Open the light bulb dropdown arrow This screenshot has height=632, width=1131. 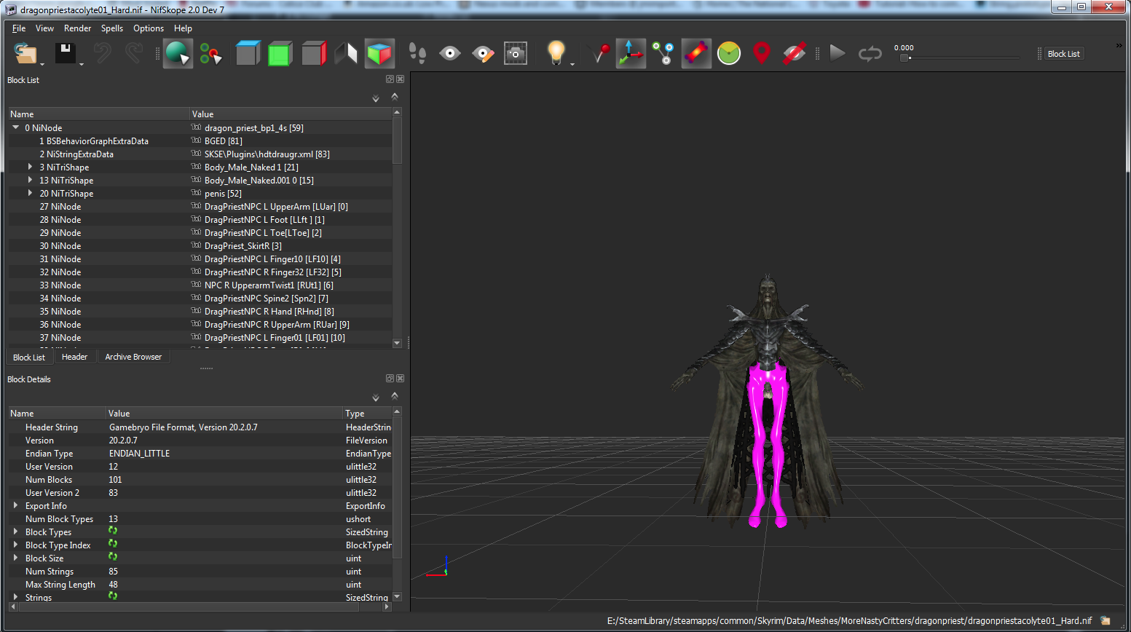pyautogui.click(x=572, y=64)
